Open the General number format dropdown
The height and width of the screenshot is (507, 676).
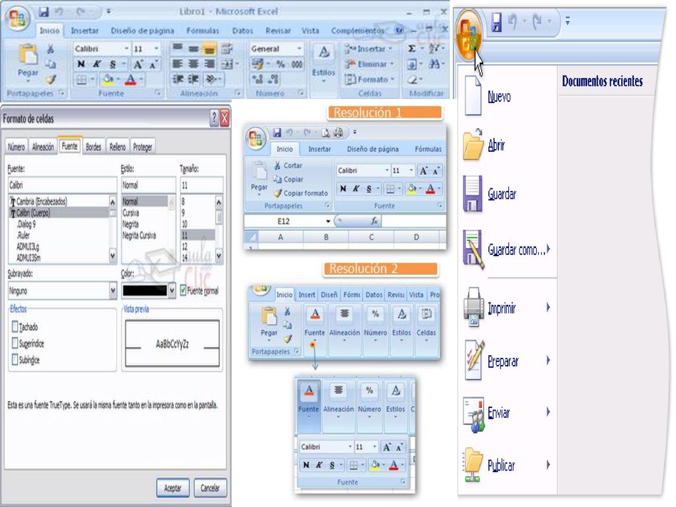299,49
